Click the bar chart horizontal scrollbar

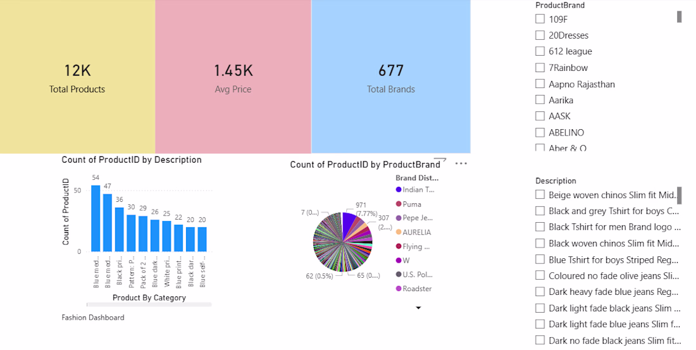(149, 304)
